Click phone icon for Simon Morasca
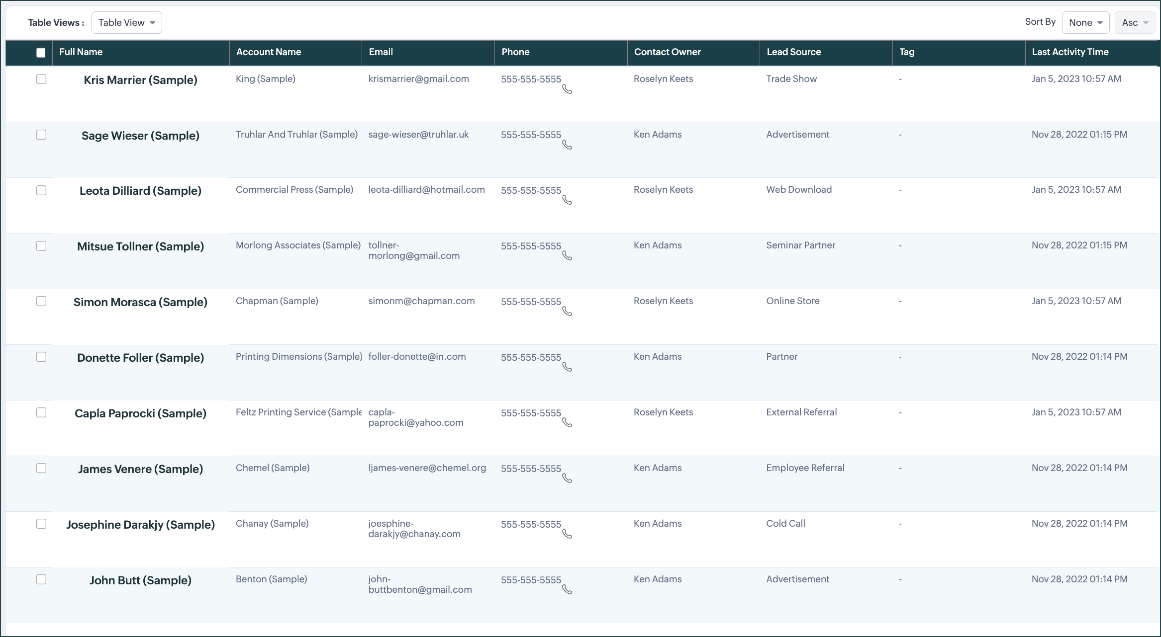1161x637 pixels. pyautogui.click(x=567, y=312)
